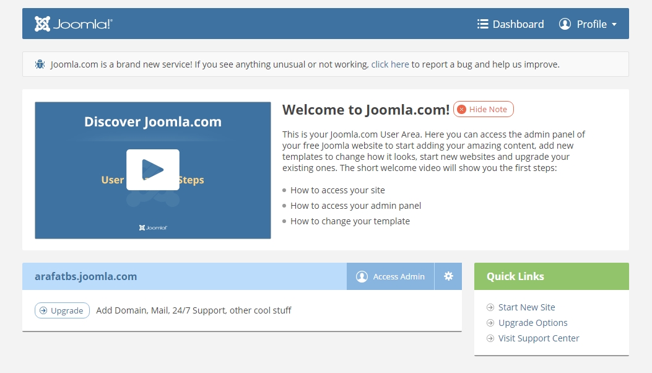Click the Access Admin button
This screenshot has height=373, width=652.
pos(391,276)
